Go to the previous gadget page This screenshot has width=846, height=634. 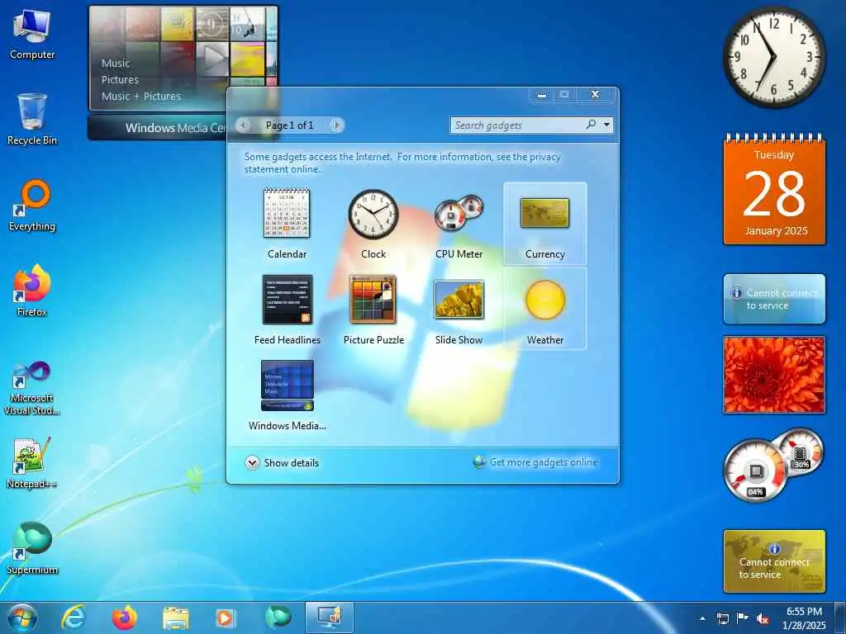point(243,125)
